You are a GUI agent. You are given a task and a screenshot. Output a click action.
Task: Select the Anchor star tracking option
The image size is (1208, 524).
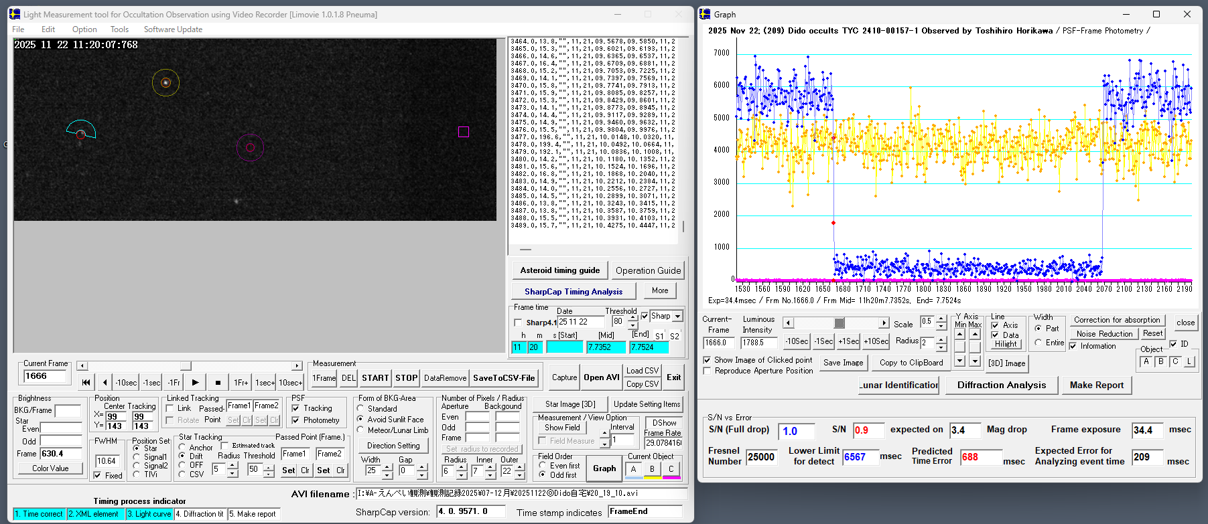[182, 448]
